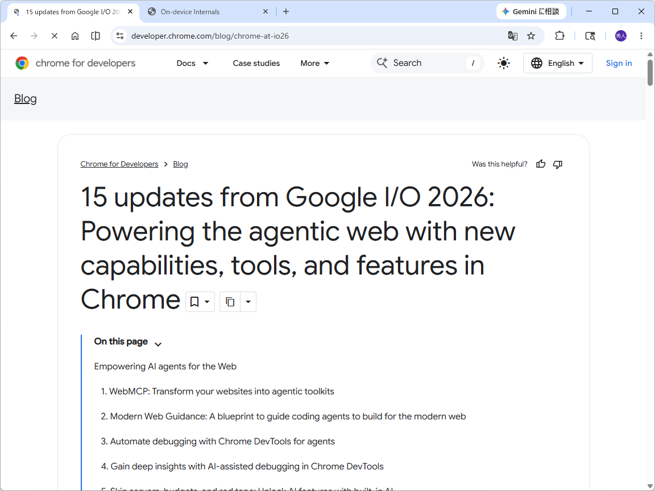Click the address bar URL

(210, 36)
